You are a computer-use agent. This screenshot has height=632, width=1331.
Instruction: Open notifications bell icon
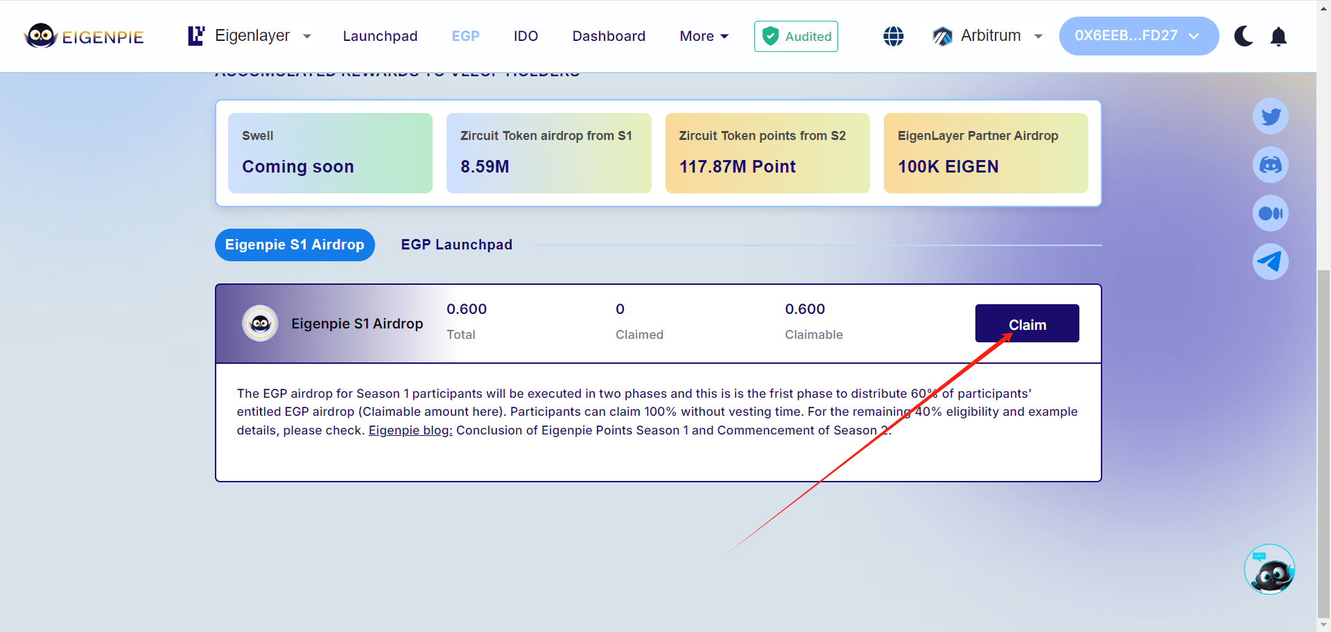click(x=1278, y=36)
